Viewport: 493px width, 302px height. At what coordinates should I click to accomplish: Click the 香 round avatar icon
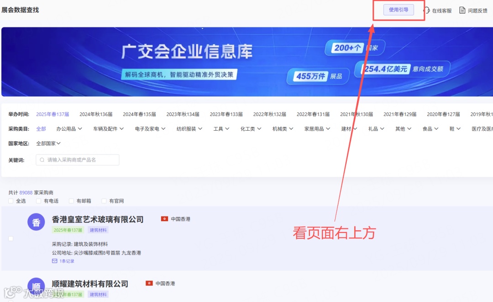[36, 222]
